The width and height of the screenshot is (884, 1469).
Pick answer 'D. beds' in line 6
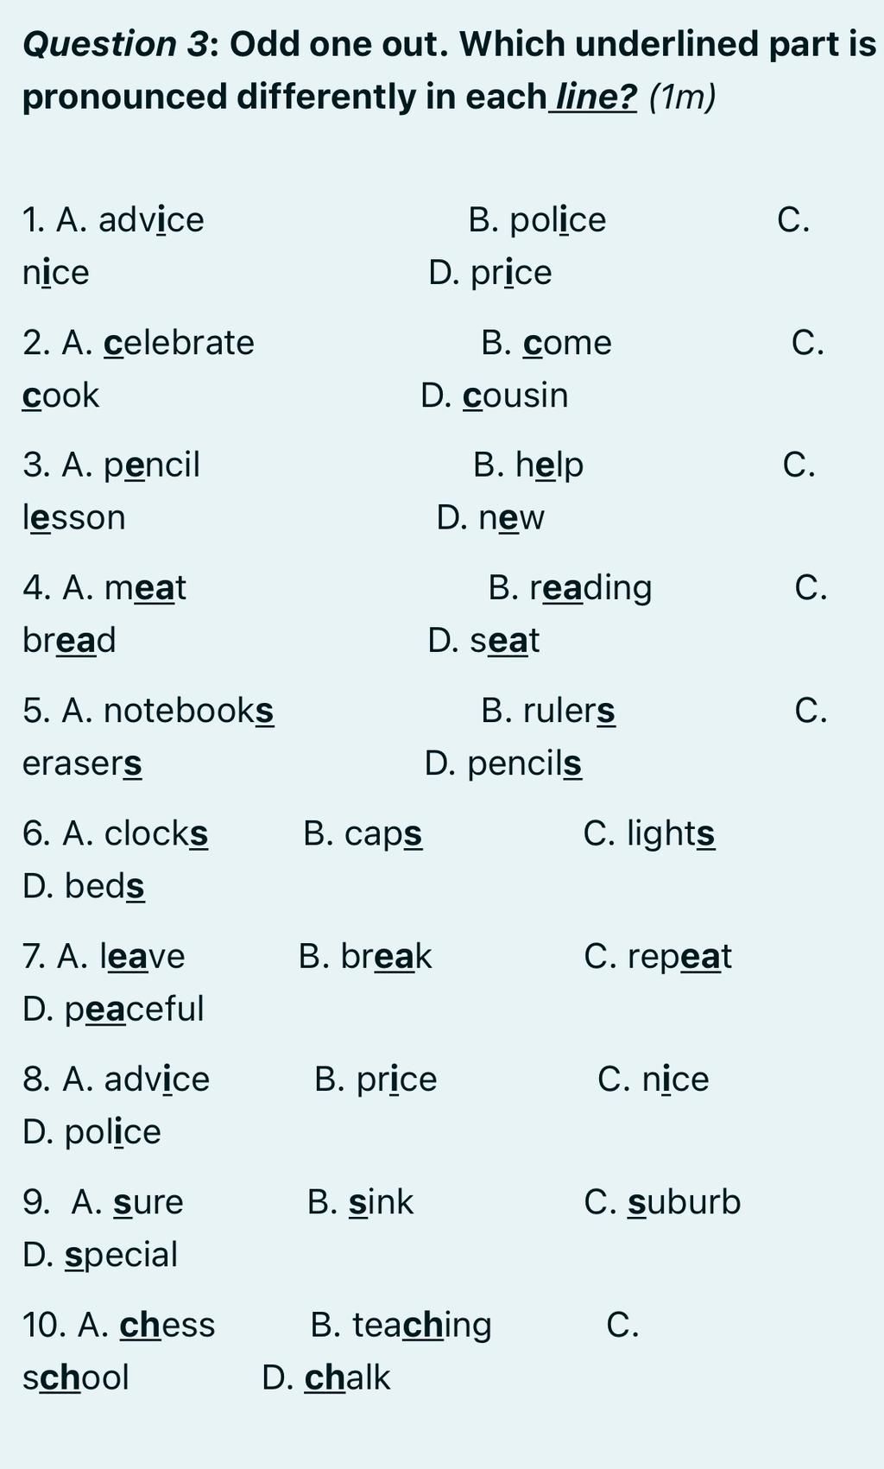(x=84, y=886)
